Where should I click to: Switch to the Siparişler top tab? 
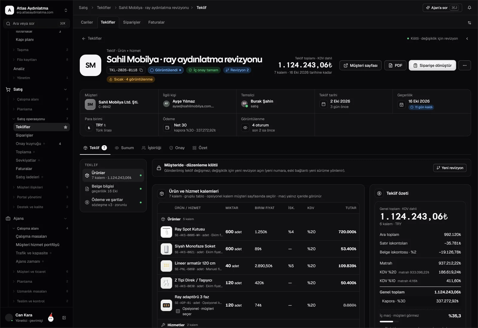click(132, 22)
